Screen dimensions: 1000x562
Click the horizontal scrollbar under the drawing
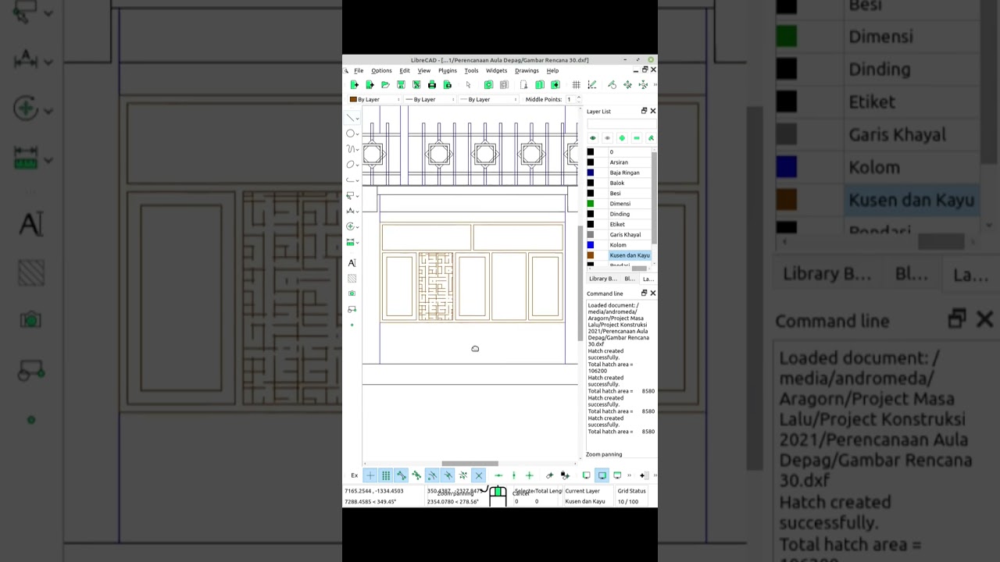tap(470, 464)
